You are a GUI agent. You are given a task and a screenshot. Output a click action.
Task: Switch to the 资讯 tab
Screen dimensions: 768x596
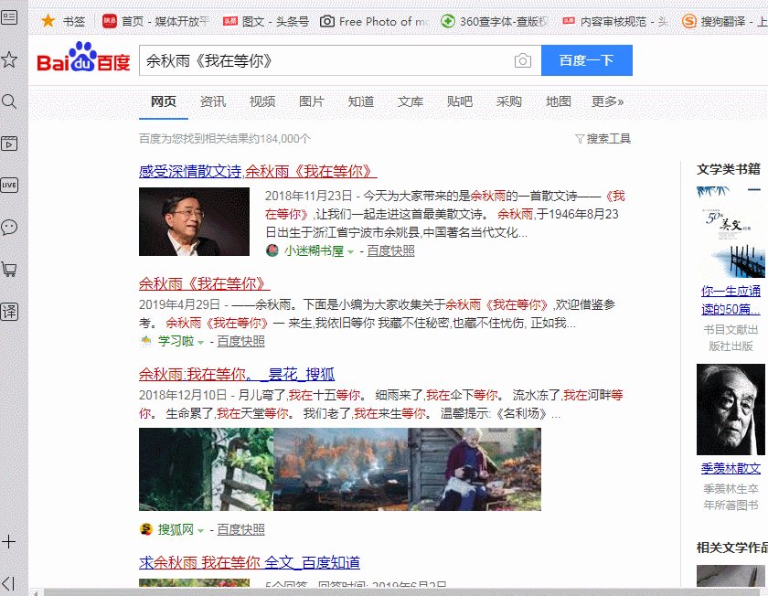[212, 101]
